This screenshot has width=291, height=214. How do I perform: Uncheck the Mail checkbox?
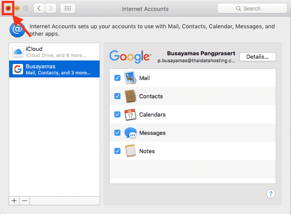coord(117,78)
